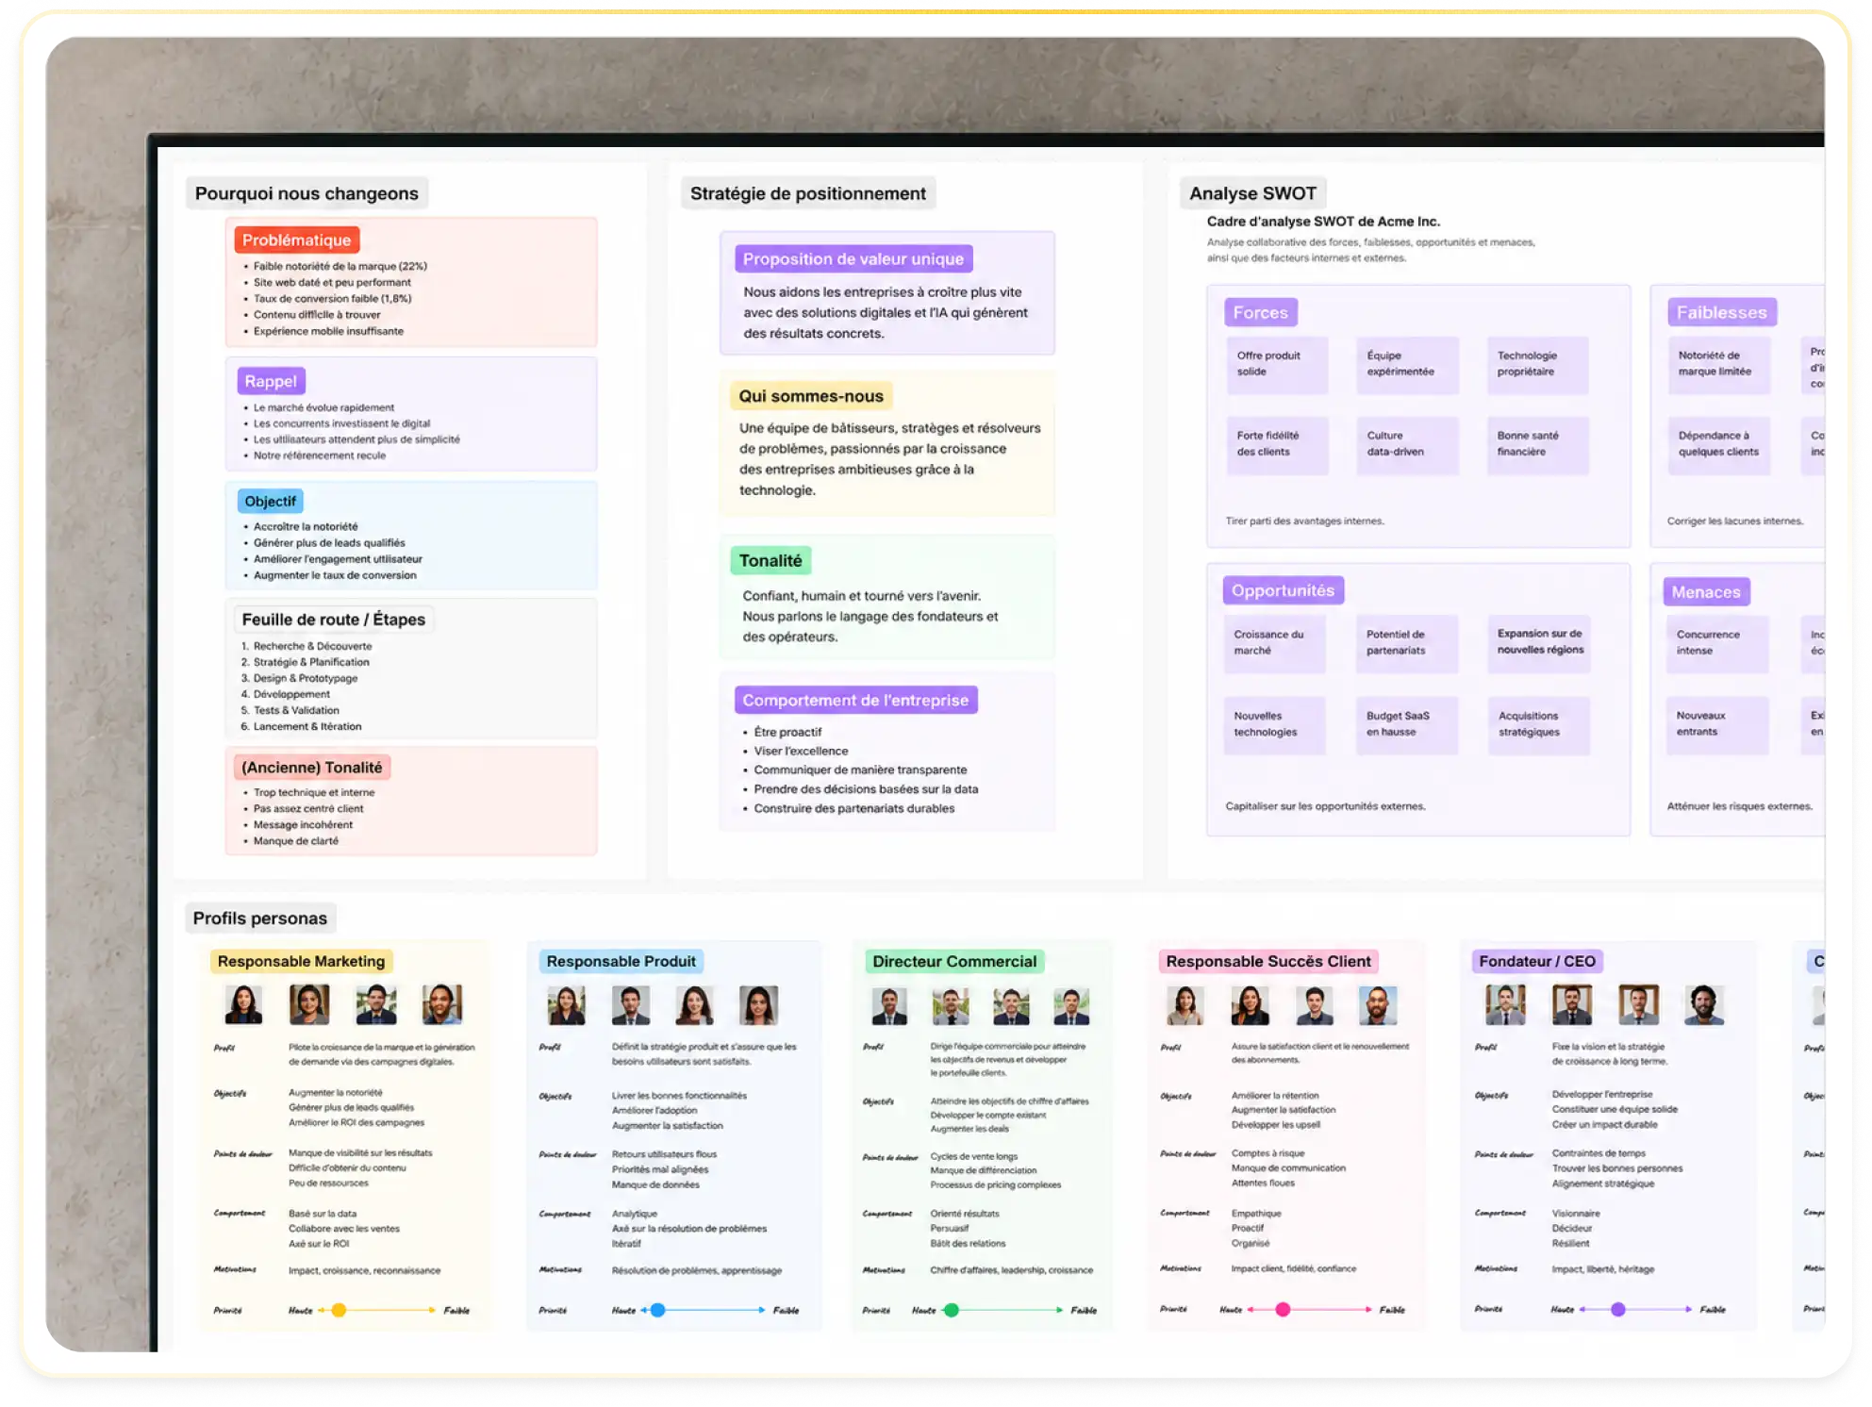Select roadmap step "Recherche & Découverte"
Viewport: 1872px width, 1407px height.
(x=312, y=647)
